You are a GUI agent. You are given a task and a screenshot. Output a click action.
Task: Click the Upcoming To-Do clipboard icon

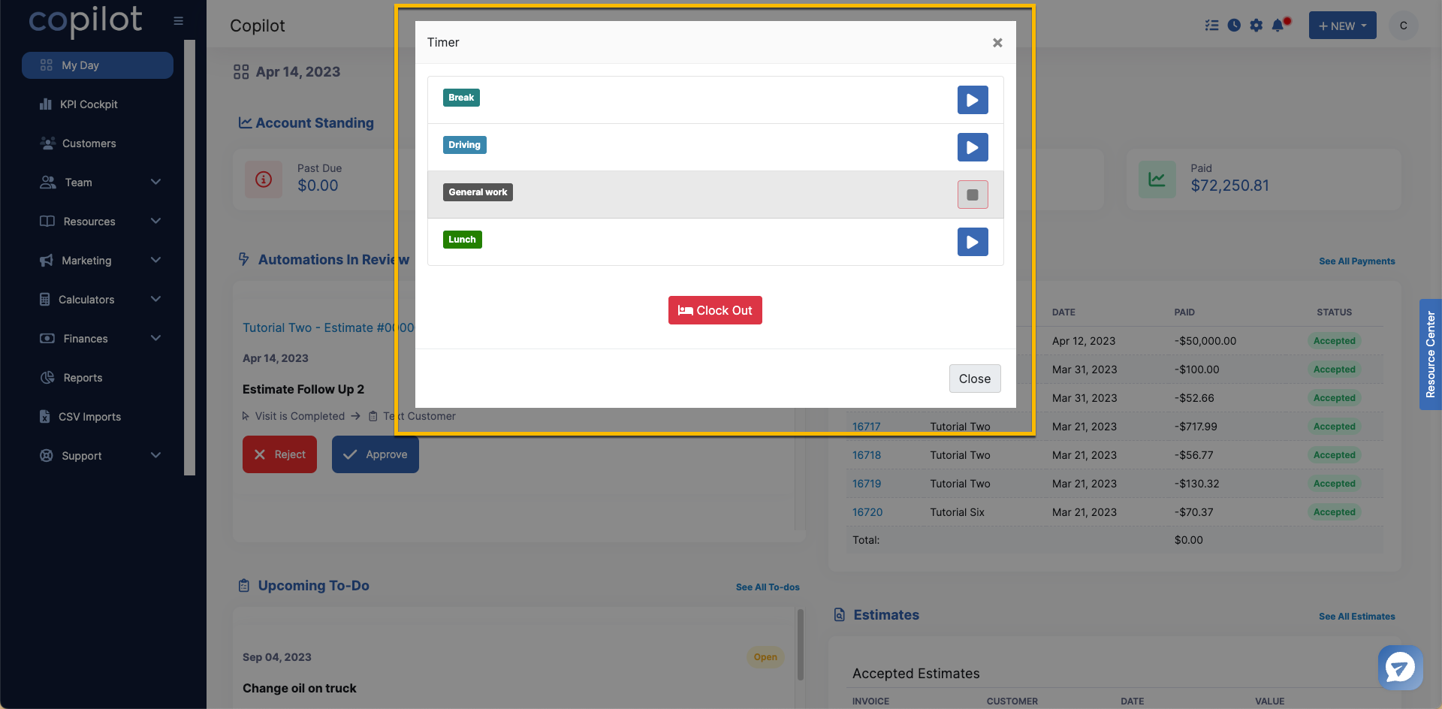[244, 586]
